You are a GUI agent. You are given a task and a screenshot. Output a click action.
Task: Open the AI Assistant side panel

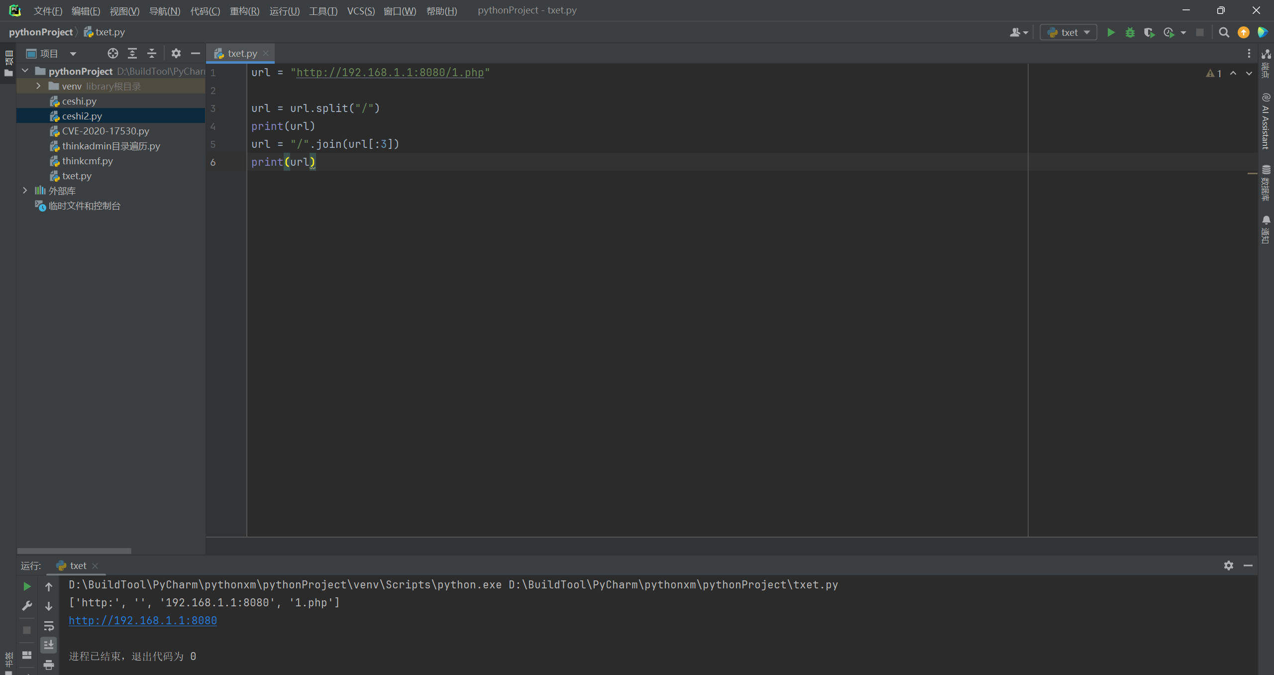[1266, 121]
